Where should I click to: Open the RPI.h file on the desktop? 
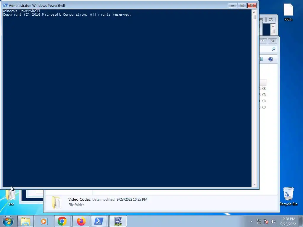[x=288, y=12]
